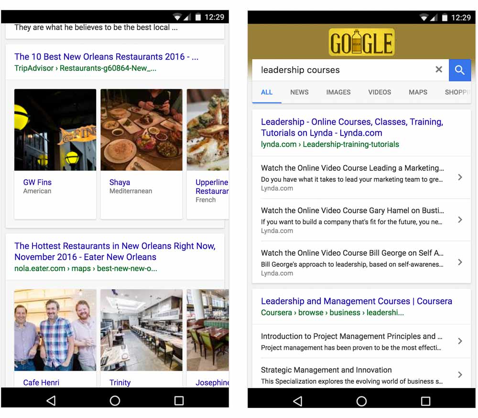Image resolution: width=478 pixels, height=418 pixels.
Task: Tap the blue search magnifier button
Action: tap(459, 70)
